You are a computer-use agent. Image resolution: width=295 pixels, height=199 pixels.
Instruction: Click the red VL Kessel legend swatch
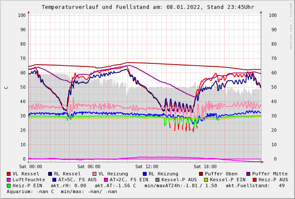[x=8, y=174]
